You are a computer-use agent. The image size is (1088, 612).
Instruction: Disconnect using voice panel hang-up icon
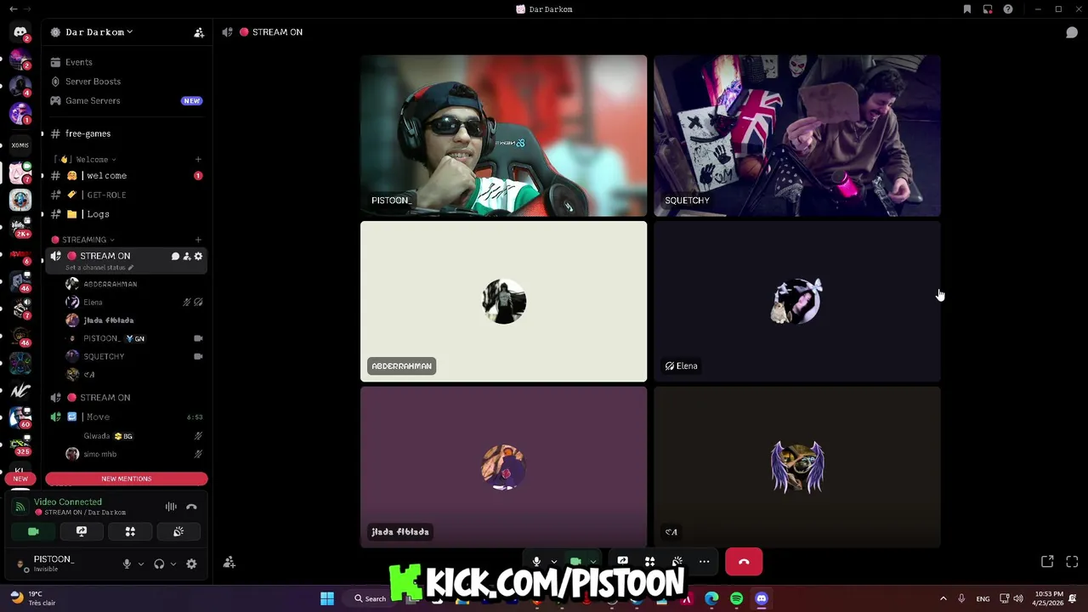click(x=191, y=507)
